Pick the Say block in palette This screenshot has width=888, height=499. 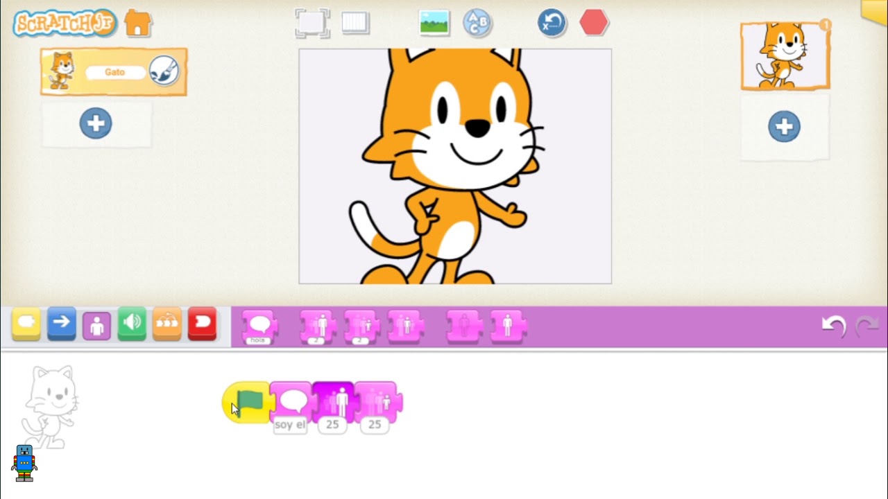coord(259,327)
